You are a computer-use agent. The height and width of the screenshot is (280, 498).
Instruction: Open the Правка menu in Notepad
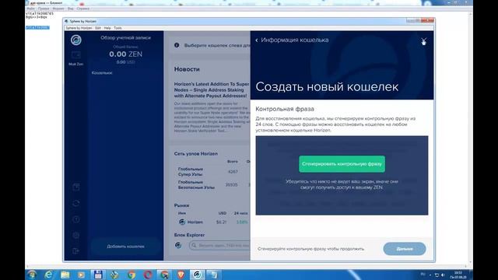(44, 9)
